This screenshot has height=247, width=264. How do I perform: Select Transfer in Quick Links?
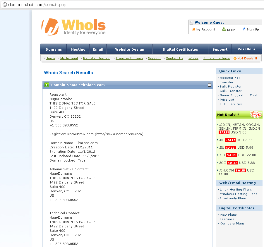pyautogui.click(x=227, y=82)
